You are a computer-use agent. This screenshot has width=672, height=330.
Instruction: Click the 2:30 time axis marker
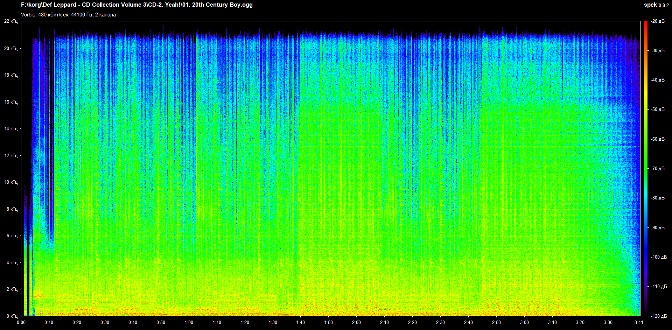[x=440, y=322]
